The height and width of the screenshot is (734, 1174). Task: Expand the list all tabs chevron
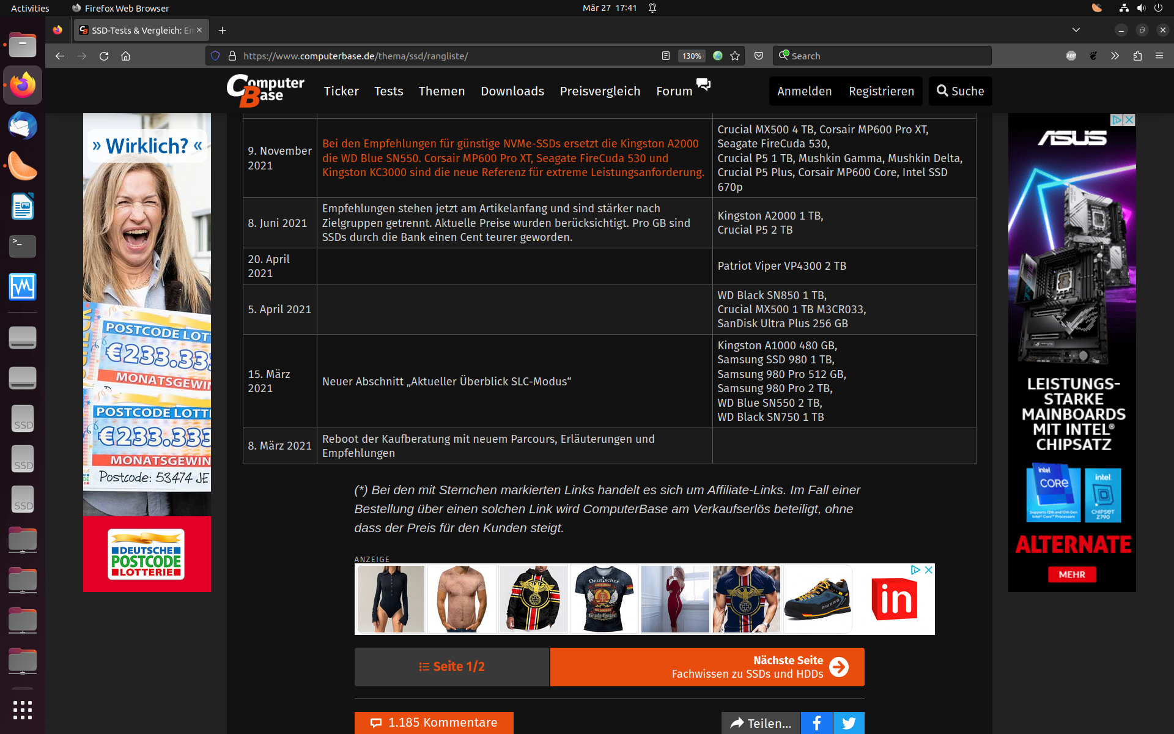pyautogui.click(x=1076, y=30)
